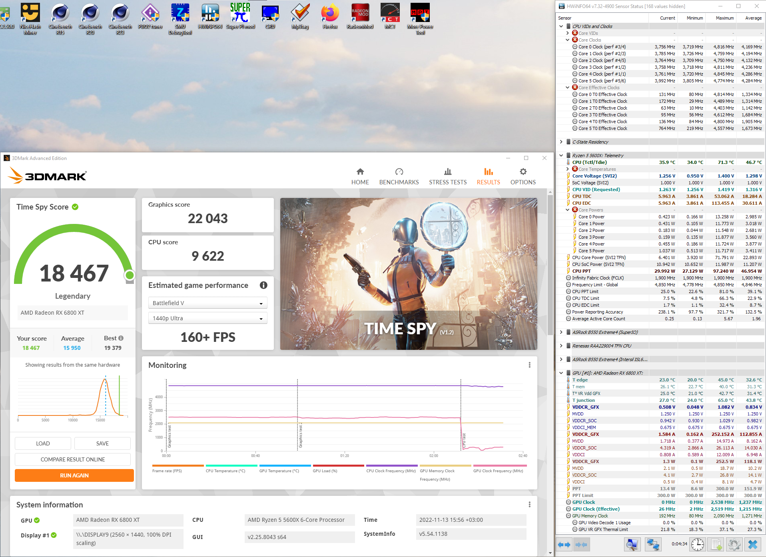Collapse GPU AMD Radeon RX 6800 XT group

pyautogui.click(x=561, y=373)
